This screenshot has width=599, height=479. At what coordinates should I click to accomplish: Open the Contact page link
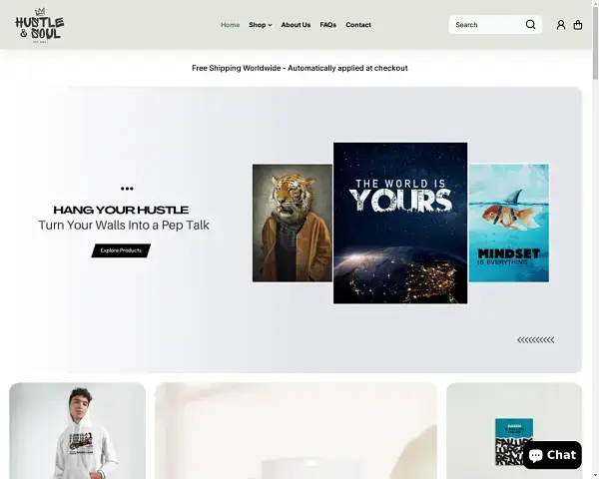358,25
